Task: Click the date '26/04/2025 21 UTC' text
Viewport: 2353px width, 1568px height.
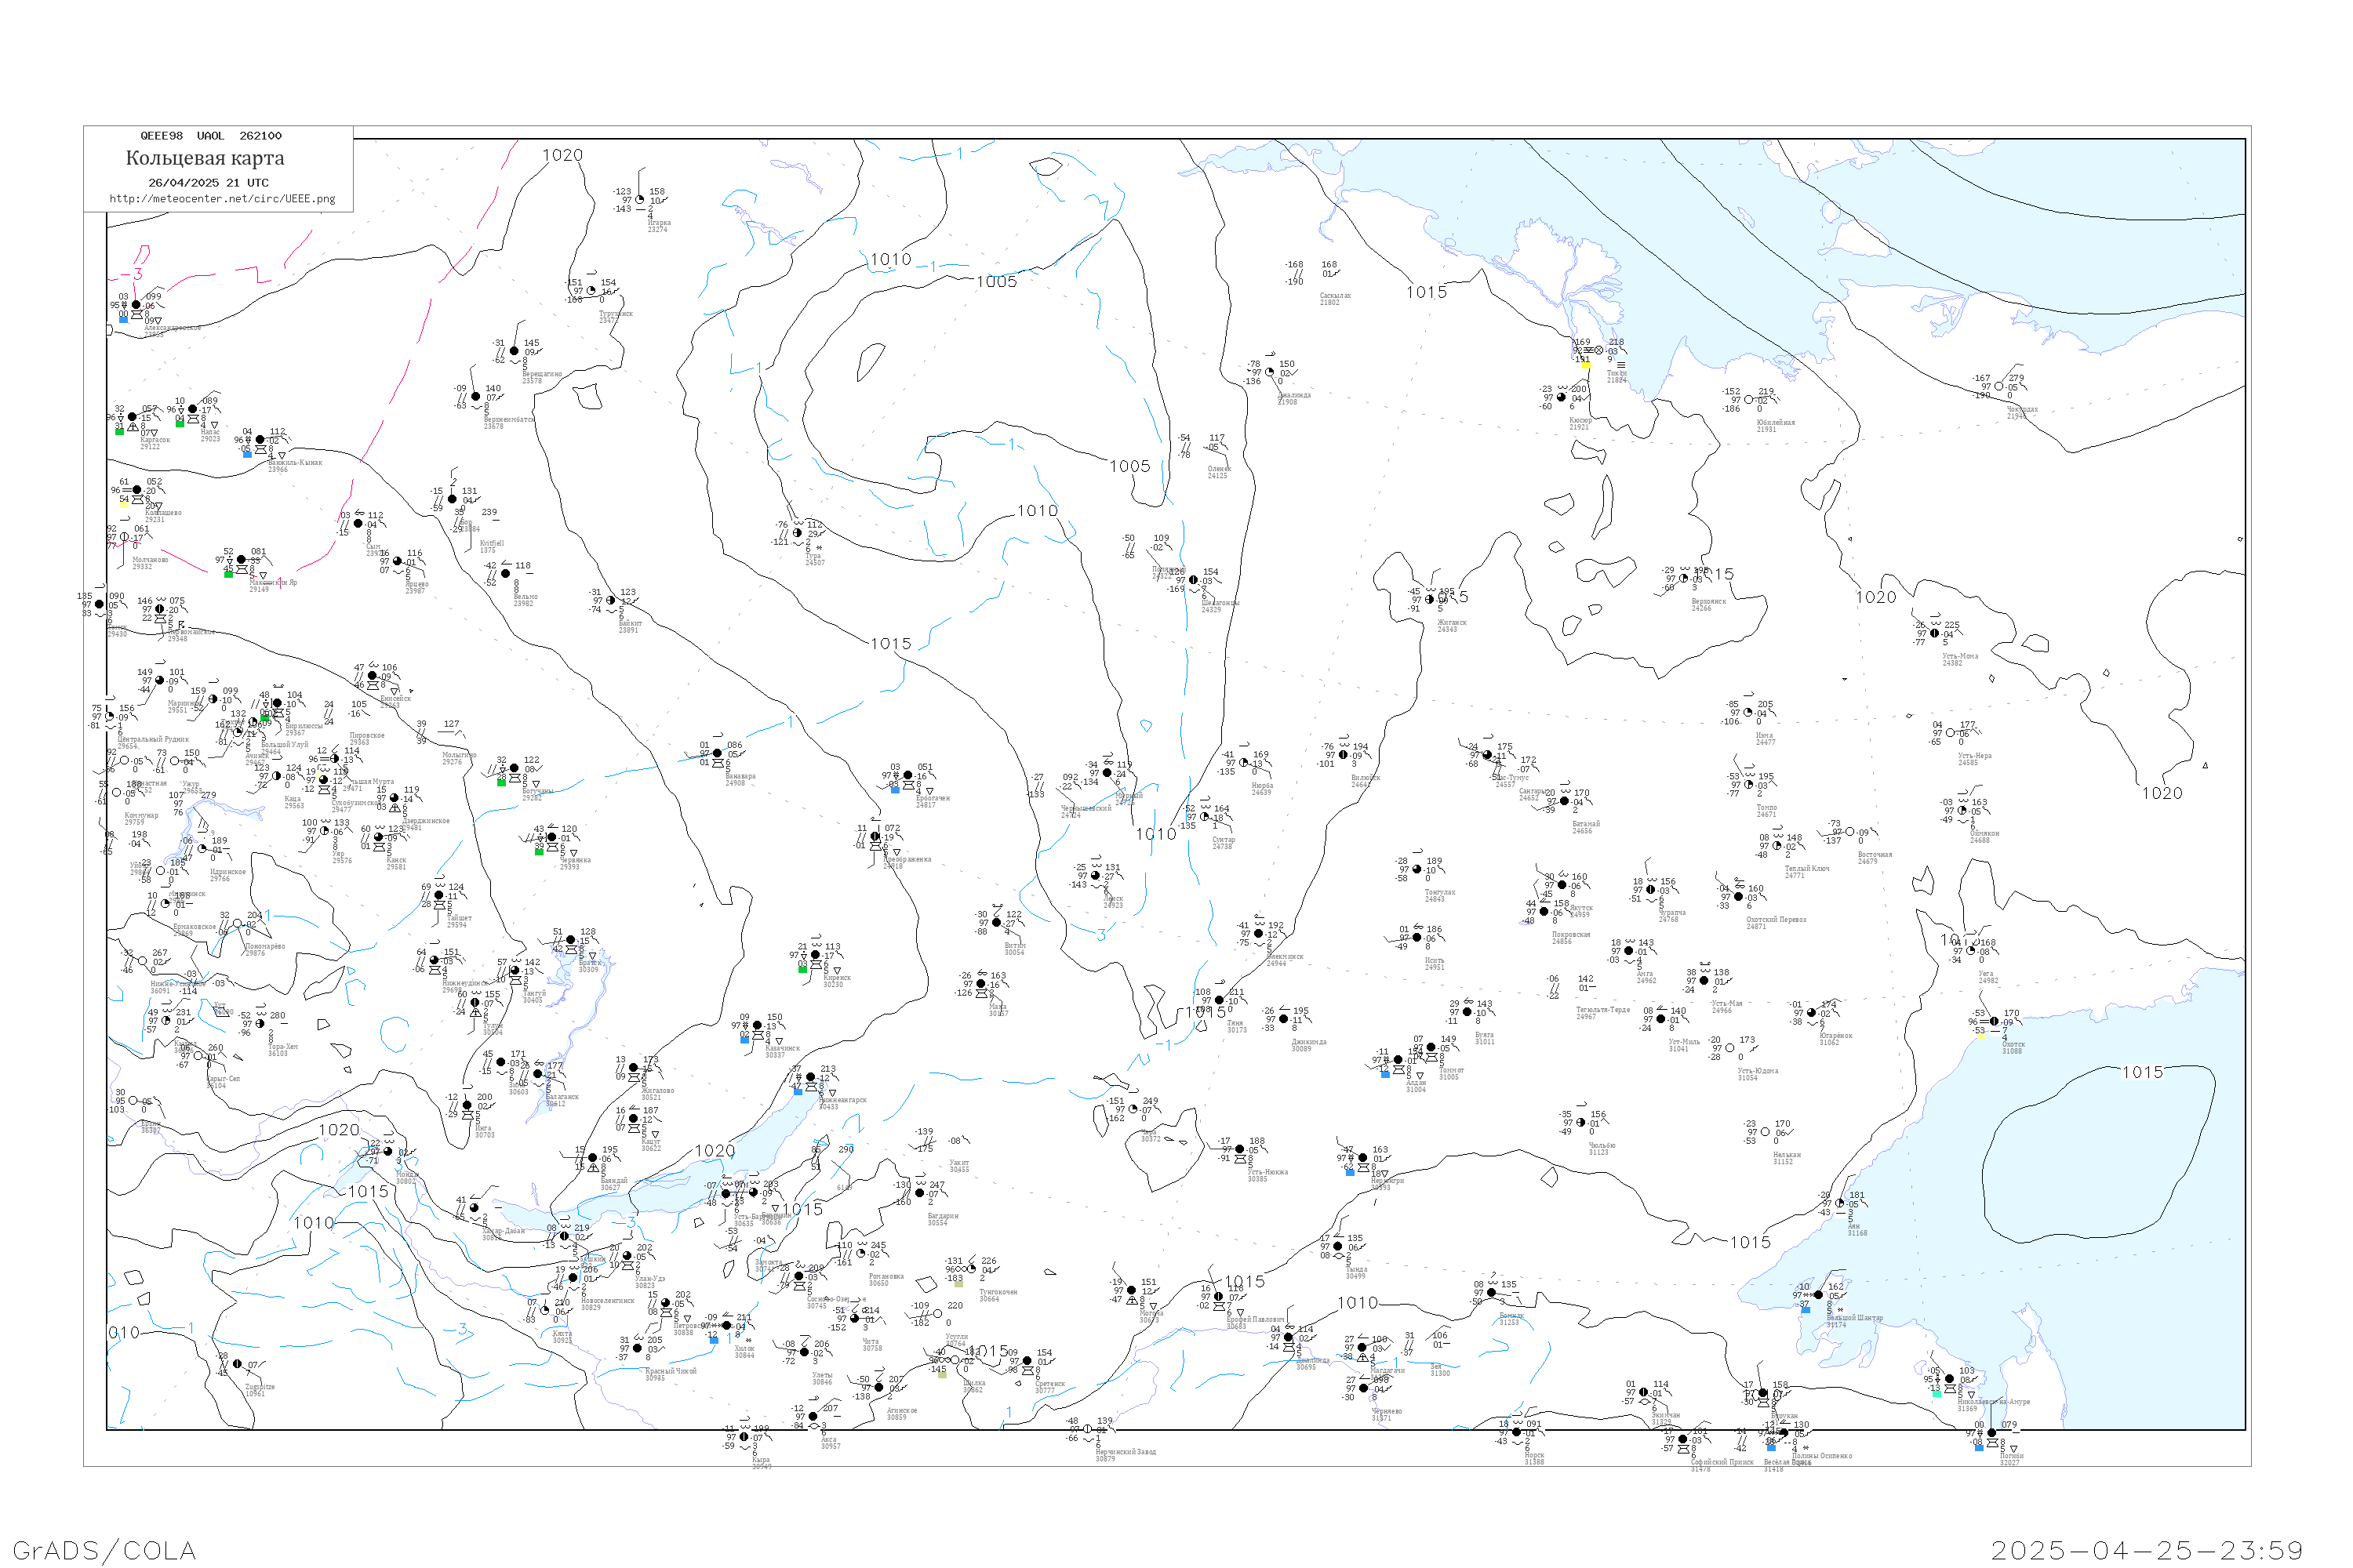Action: click(x=208, y=183)
